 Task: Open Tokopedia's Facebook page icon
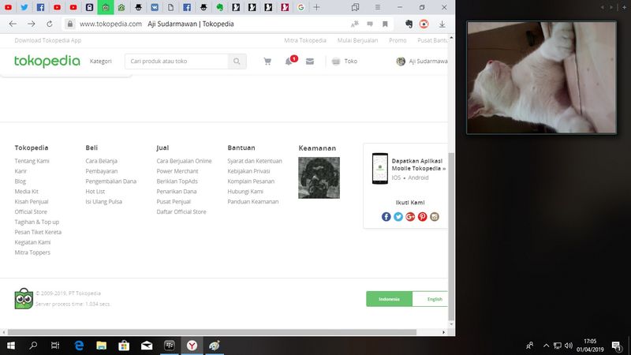[x=386, y=216]
